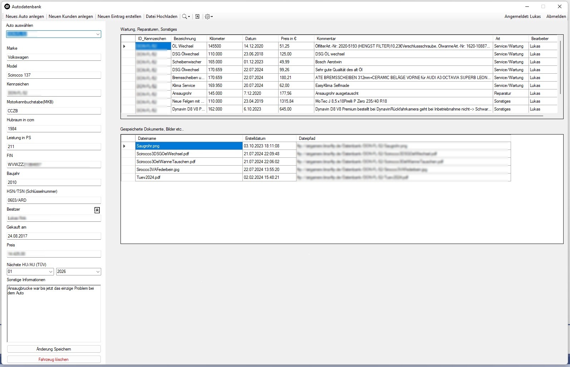Click the comment cell Bosch Aerotwin
The image size is (570, 367).
403,62
